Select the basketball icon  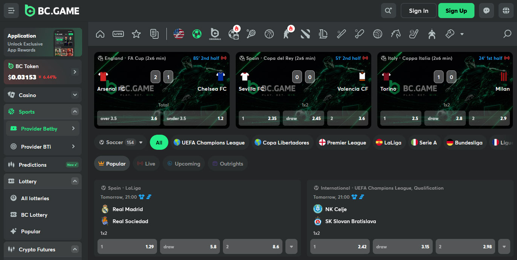click(x=269, y=34)
